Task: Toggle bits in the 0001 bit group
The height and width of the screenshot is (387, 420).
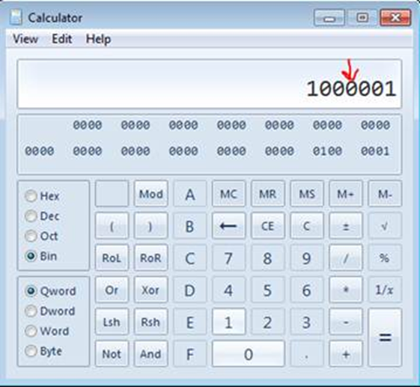Action: (x=375, y=151)
